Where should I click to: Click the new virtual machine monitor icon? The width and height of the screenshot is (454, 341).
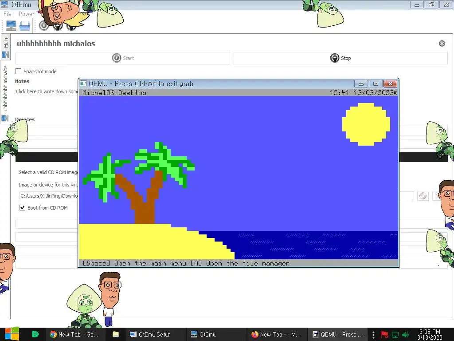(x=11, y=26)
